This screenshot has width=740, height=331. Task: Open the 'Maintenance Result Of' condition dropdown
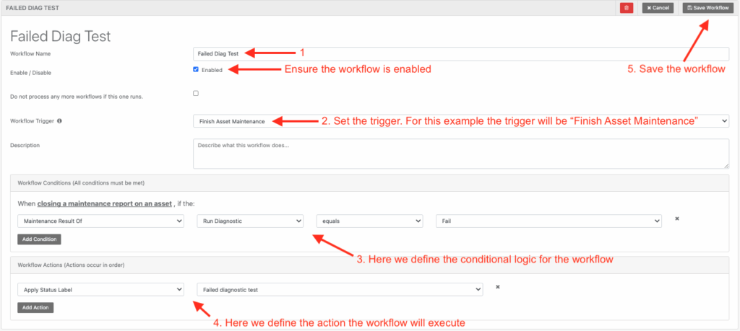pyautogui.click(x=100, y=221)
